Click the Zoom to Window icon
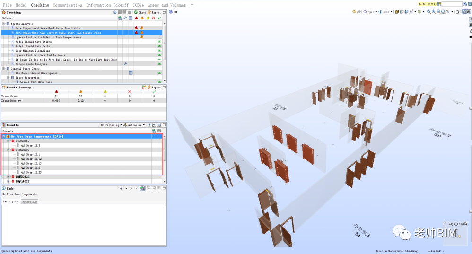Screen dimensions: 472x254 (x=444, y=12)
